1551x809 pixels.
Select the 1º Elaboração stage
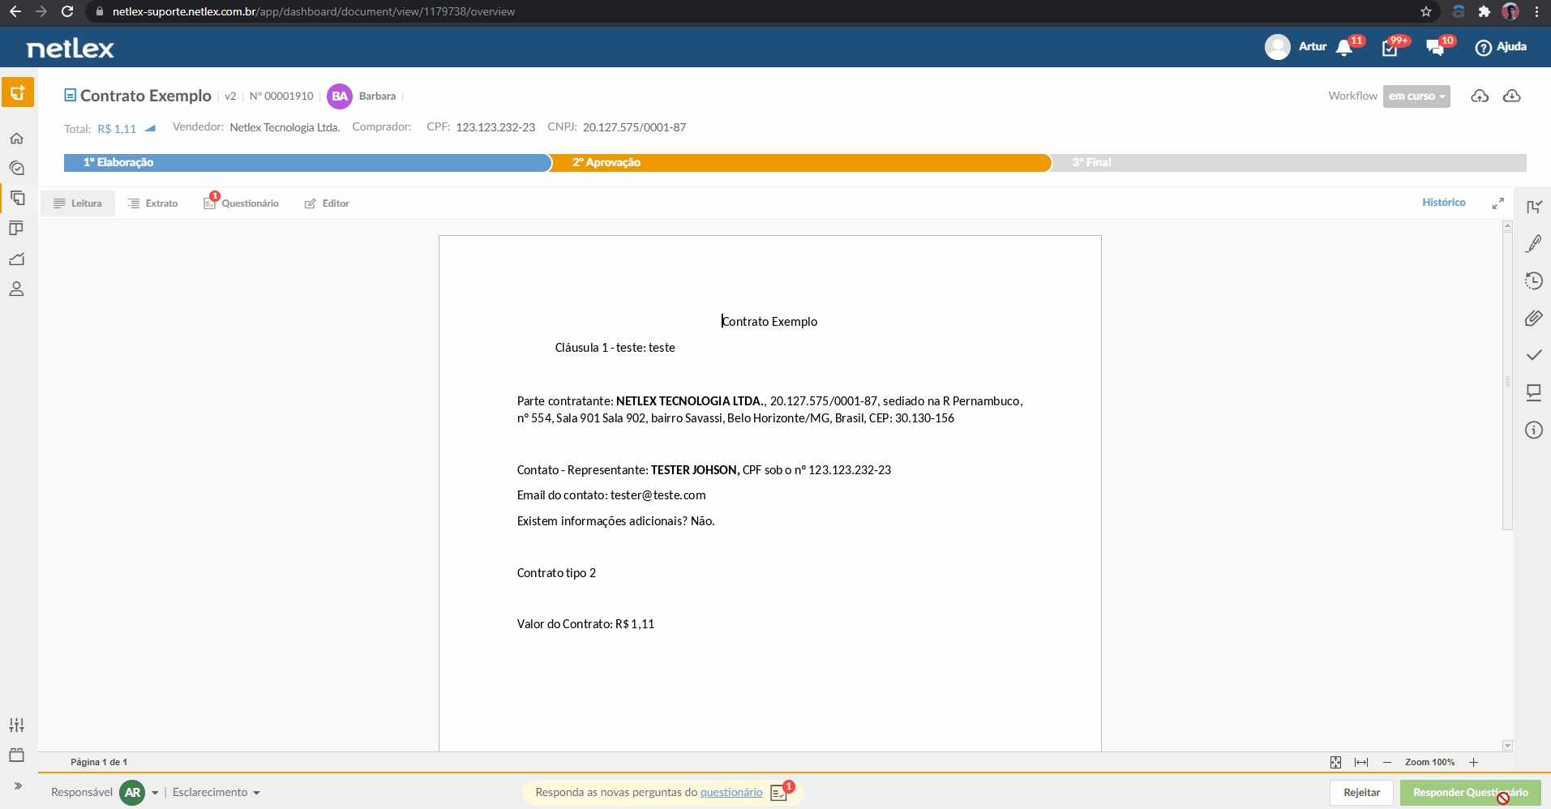point(306,163)
